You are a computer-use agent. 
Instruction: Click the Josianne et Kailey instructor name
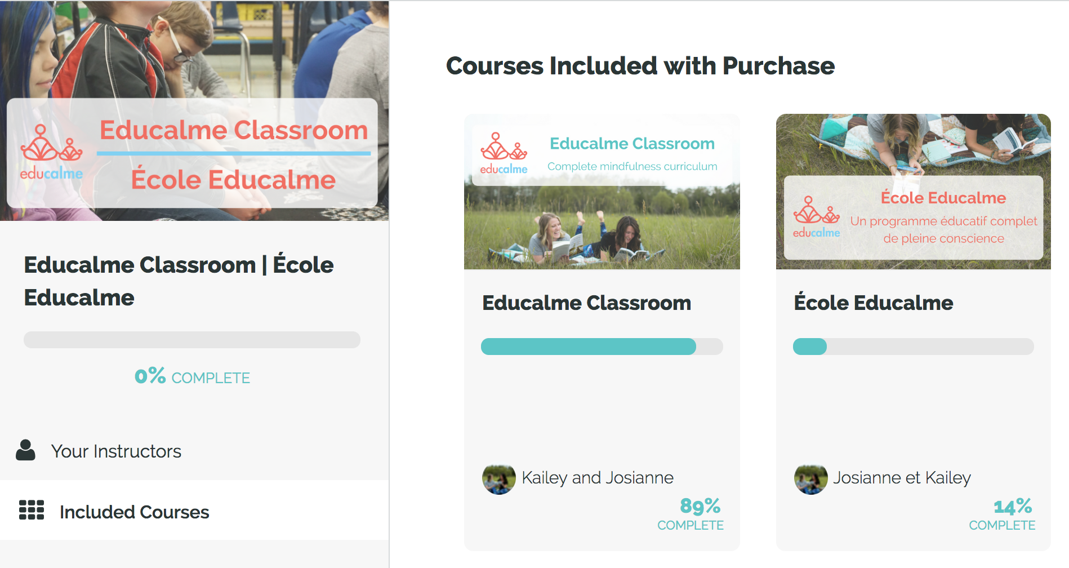902,478
